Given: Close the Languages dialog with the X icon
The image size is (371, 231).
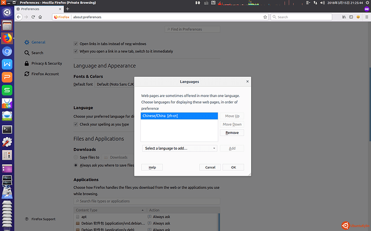Looking at the screenshot, I should pos(247,82).
